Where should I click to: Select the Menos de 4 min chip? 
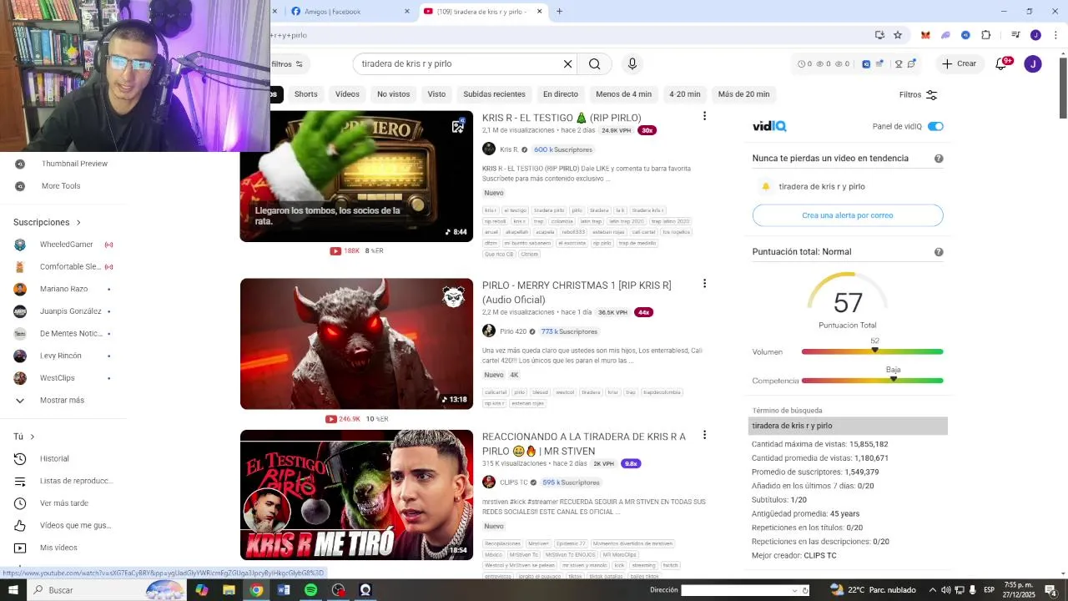pos(623,94)
